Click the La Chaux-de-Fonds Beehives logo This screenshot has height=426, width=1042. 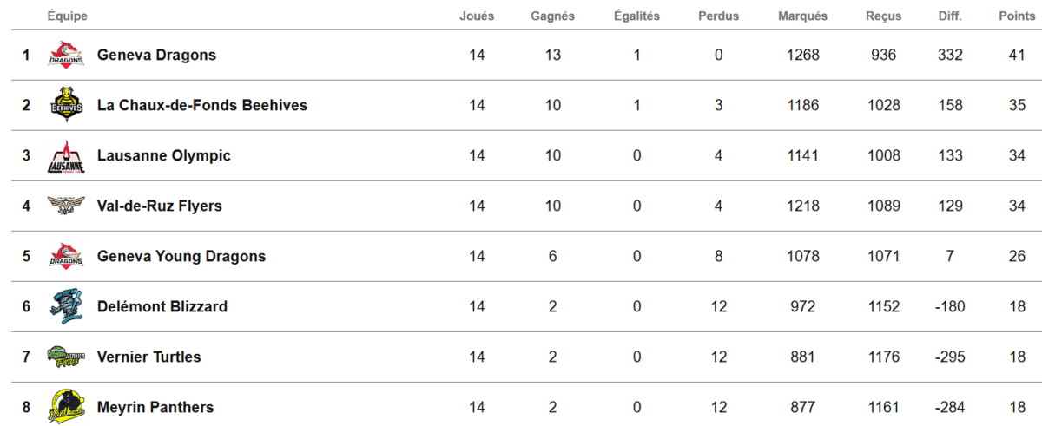tap(66, 105)
